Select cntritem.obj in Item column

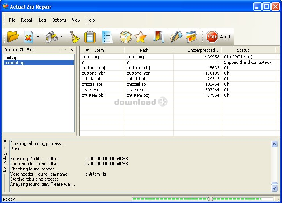(x=93, y=95)
